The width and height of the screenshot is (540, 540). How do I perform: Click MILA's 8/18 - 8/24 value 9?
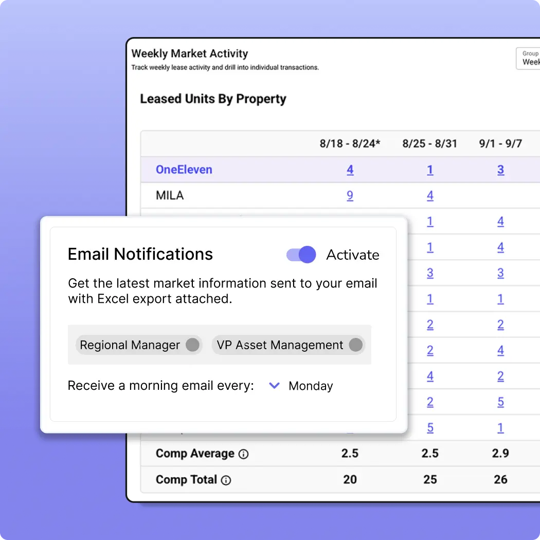350,195
